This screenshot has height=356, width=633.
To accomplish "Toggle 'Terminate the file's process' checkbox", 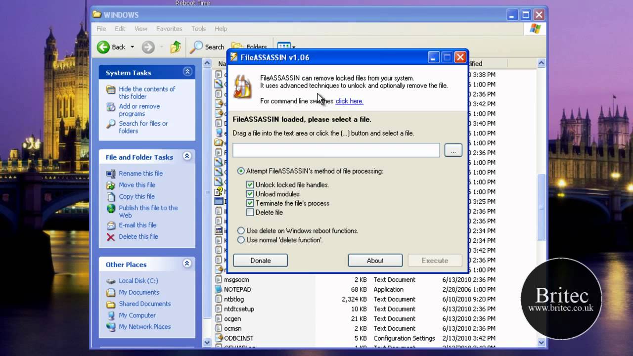I will [x=250, y=203].
